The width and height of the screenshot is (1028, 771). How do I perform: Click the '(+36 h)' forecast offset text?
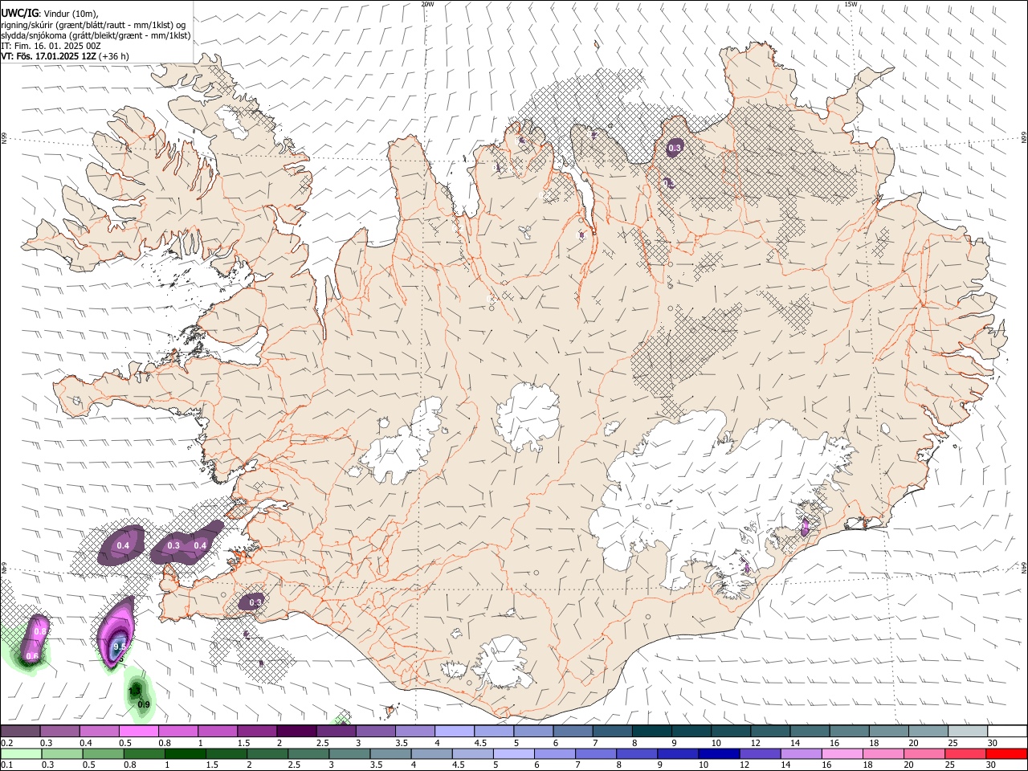click(x=114, y=56)
